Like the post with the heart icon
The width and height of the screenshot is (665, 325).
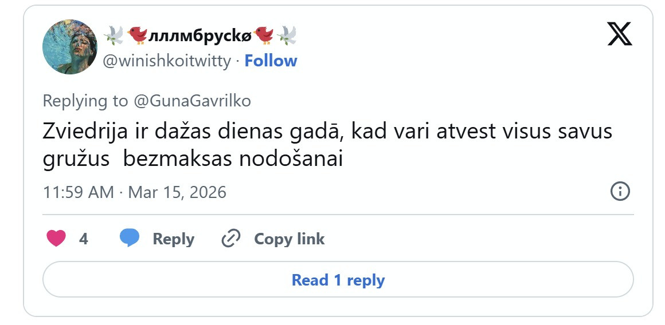pyautogui.click(x=56, y=238)
